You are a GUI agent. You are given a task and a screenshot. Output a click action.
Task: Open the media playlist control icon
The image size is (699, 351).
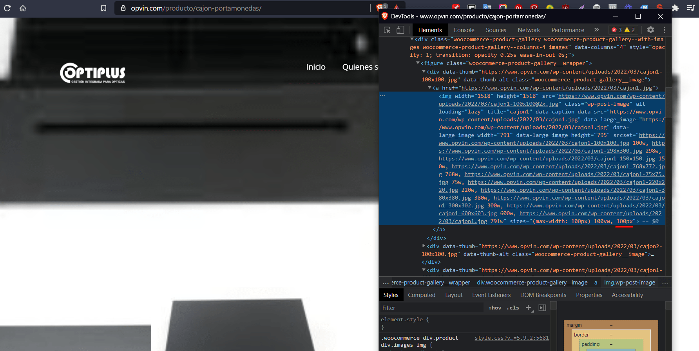(x=691, y=8)
